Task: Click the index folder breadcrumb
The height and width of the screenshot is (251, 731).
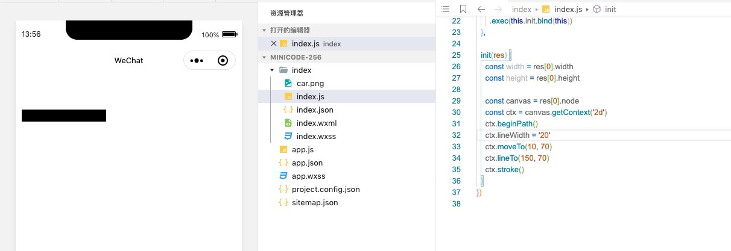Action: tap(521, 9)
